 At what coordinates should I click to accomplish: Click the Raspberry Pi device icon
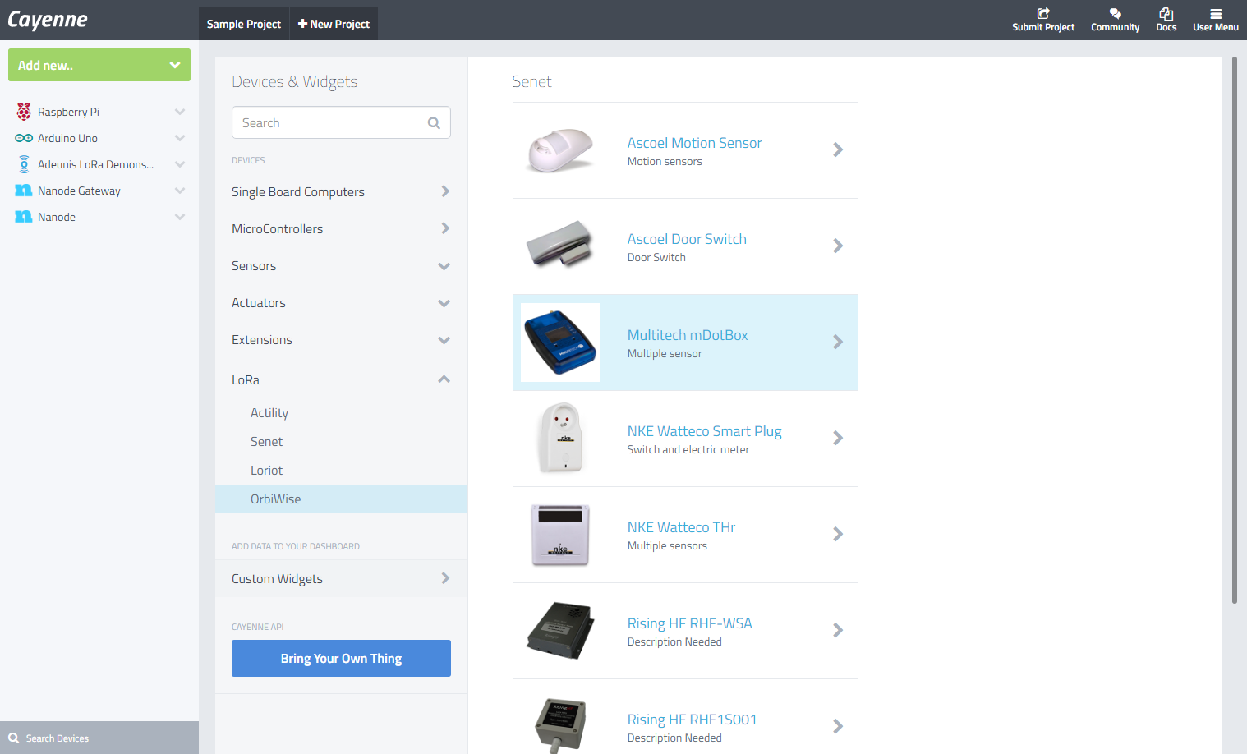[24, 112]
